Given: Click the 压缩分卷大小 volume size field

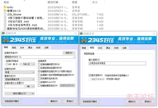Looking at the screenshot, I should tap(15, 86).
